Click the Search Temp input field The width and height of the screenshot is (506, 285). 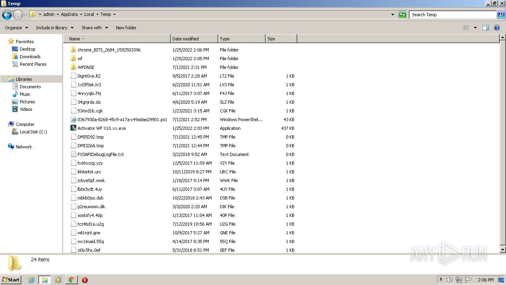click(x=452, y=15)
